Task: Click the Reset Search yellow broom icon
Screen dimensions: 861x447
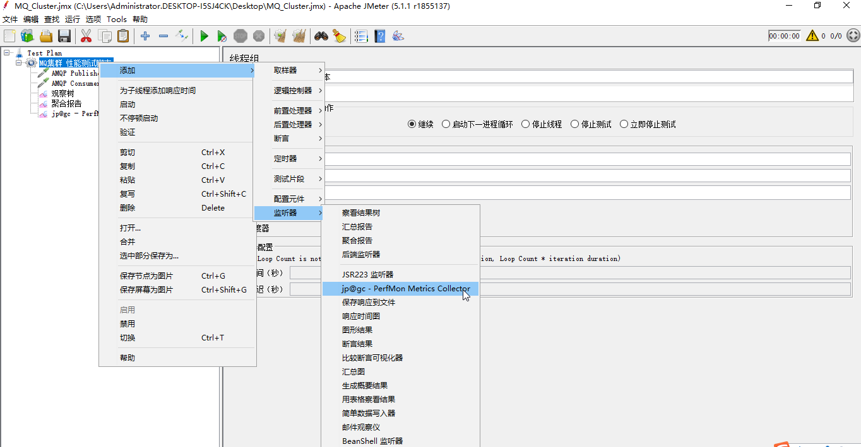Action: click(340, 36)
